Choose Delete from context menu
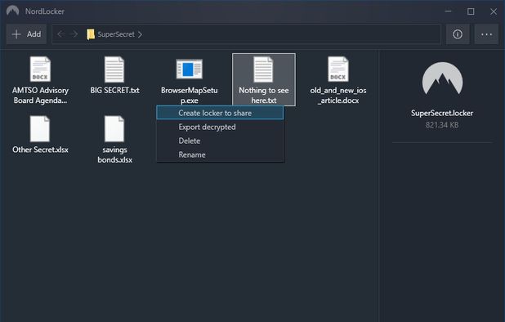The image size is (505, 322). (x=220, y=141)
